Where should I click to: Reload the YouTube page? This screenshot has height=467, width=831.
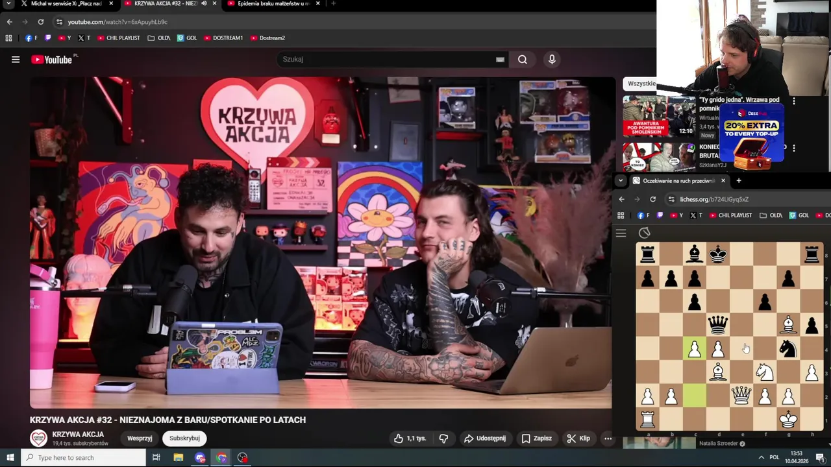(40, 22)
